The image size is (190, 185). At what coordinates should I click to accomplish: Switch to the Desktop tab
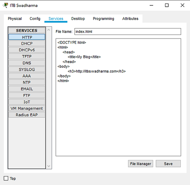tap(78, 19)
